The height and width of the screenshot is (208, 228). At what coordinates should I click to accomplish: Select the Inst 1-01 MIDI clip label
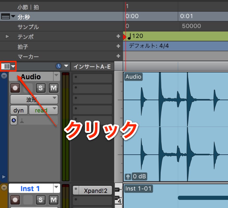tap(138, 189)
